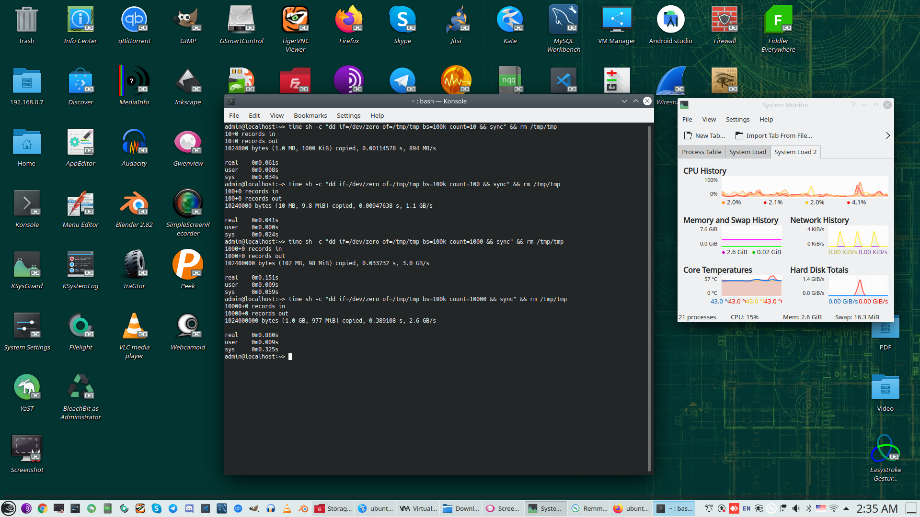Open the Konsole Bookmarks menu

point(310,115)
